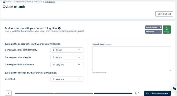Screen dimensions: 177x96
Task: Open the help chat widget icon
Action: point(174,88)
